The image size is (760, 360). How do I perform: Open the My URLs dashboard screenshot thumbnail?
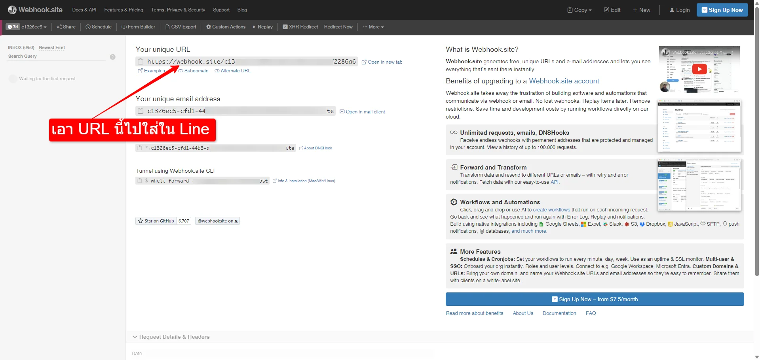(x=699, y=126)
